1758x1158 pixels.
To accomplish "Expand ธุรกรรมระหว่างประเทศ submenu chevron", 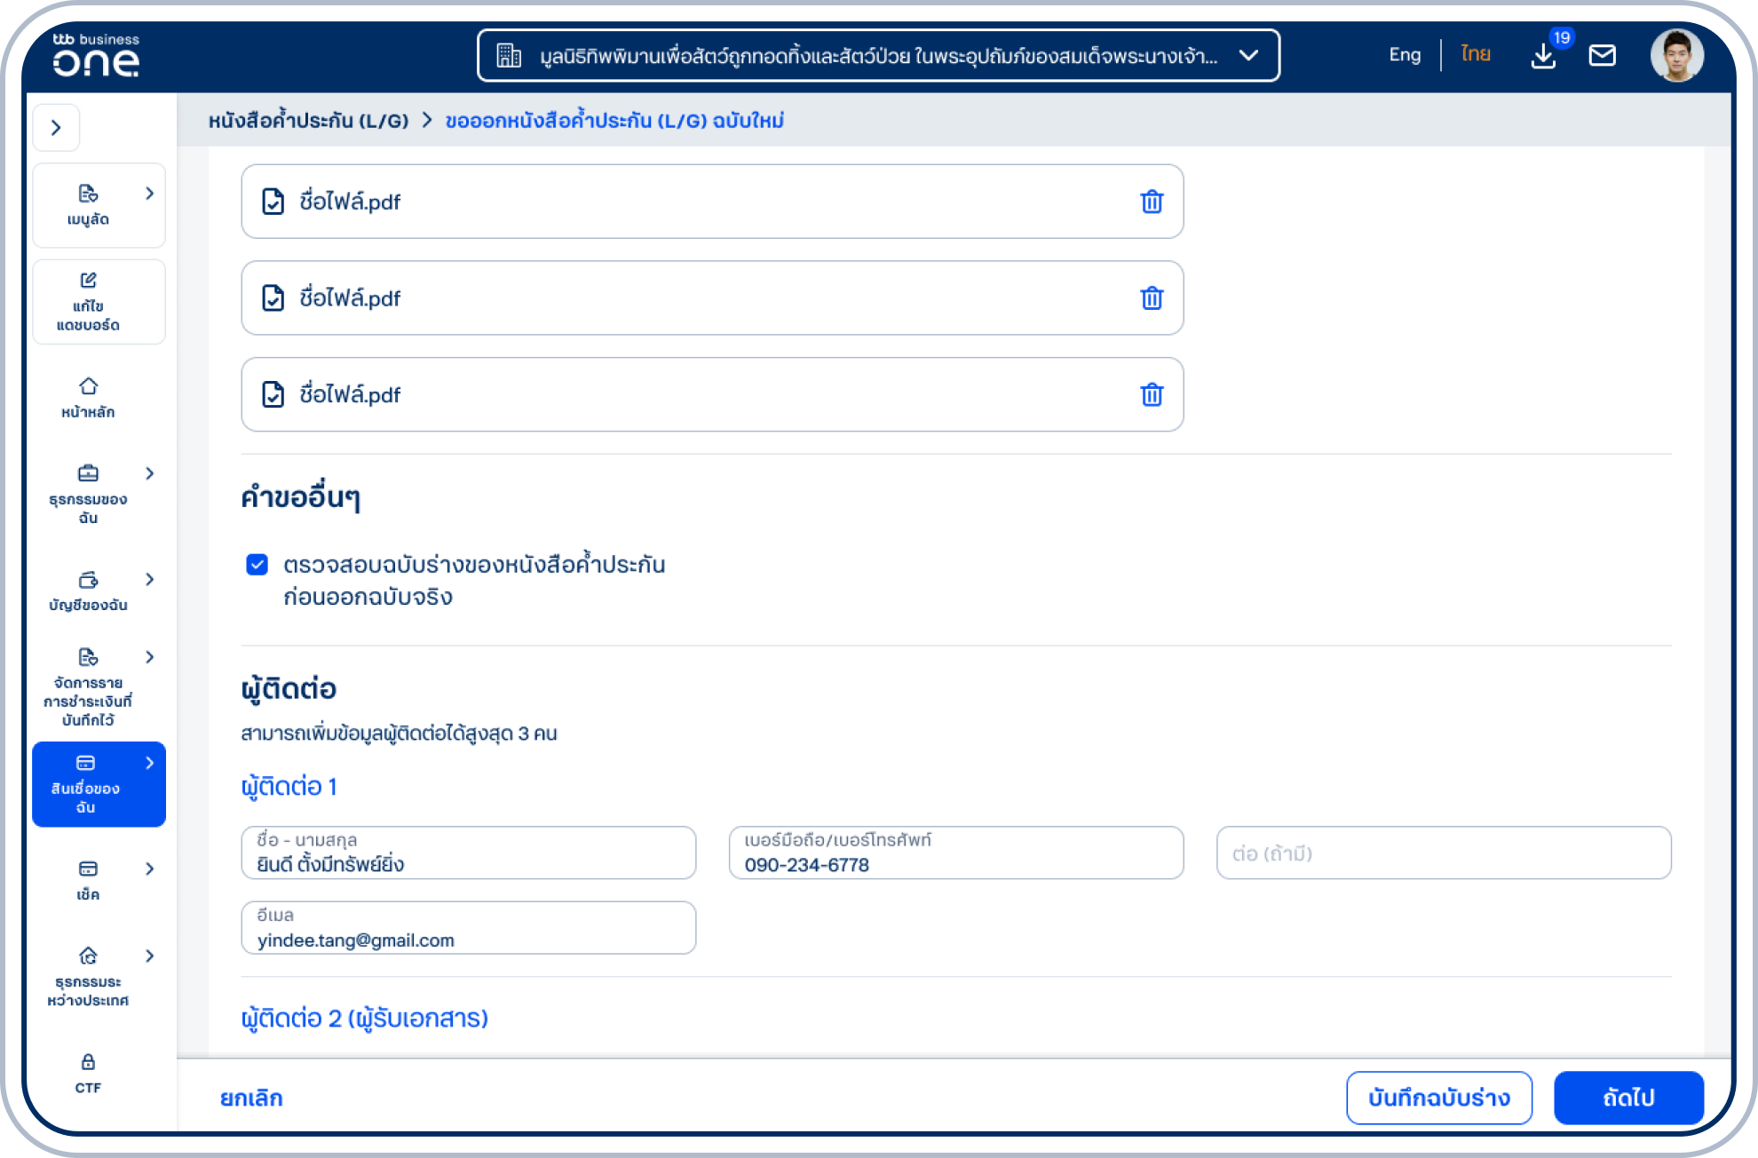I will [x=149, y=956].
